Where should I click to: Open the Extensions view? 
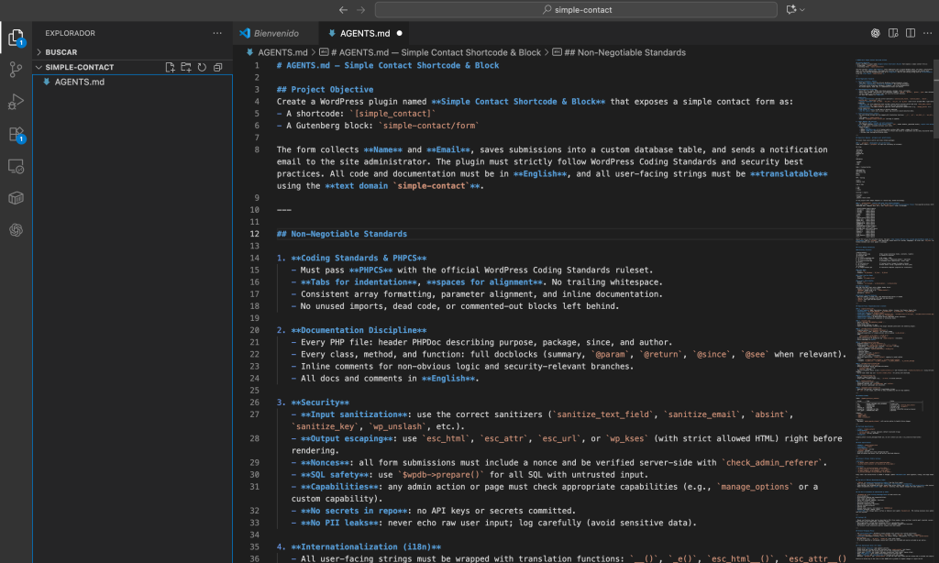coord(17,134)
